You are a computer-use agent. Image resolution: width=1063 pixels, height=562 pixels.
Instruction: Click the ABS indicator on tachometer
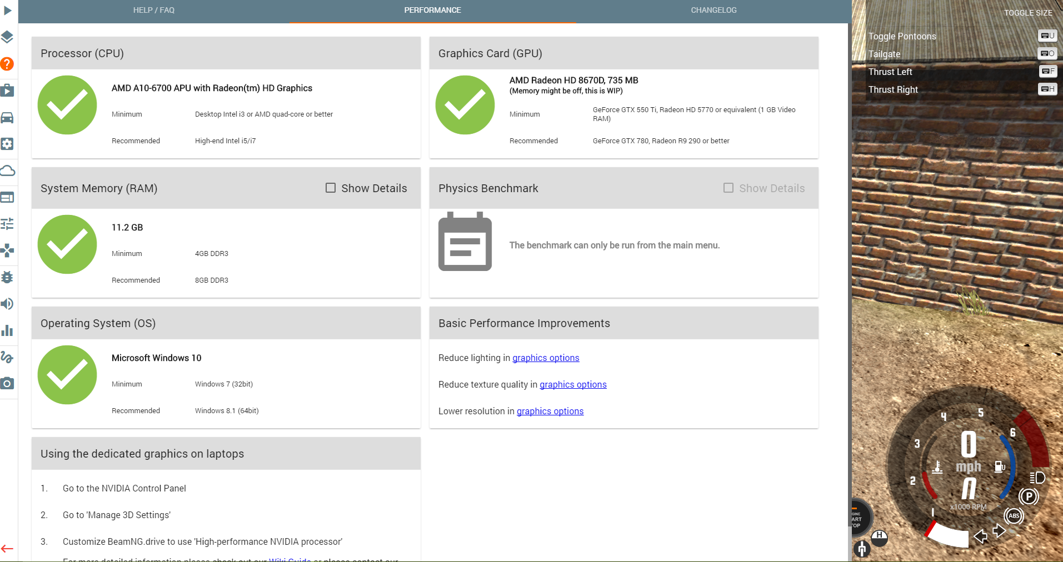1014,516
